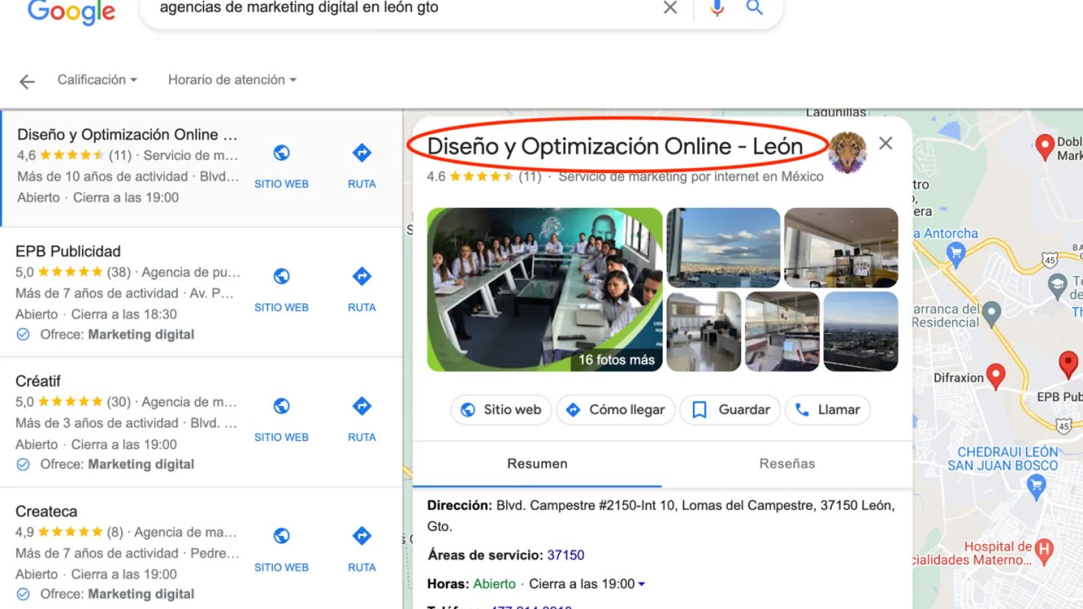Click the Barranca del Residencial gray pin

[992, 314]
